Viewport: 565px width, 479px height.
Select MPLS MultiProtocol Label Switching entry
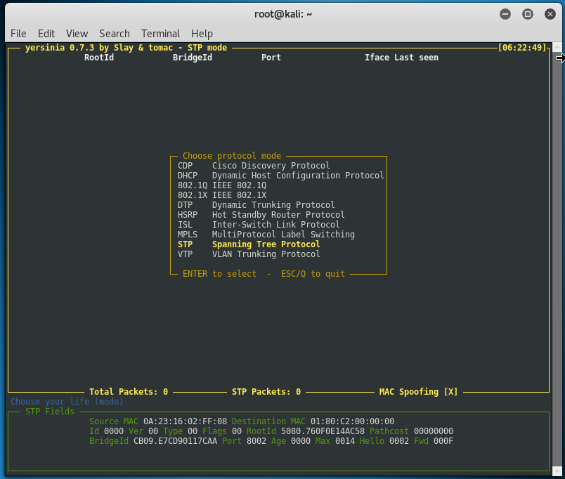pyautogui.click(x=266, y=235)
